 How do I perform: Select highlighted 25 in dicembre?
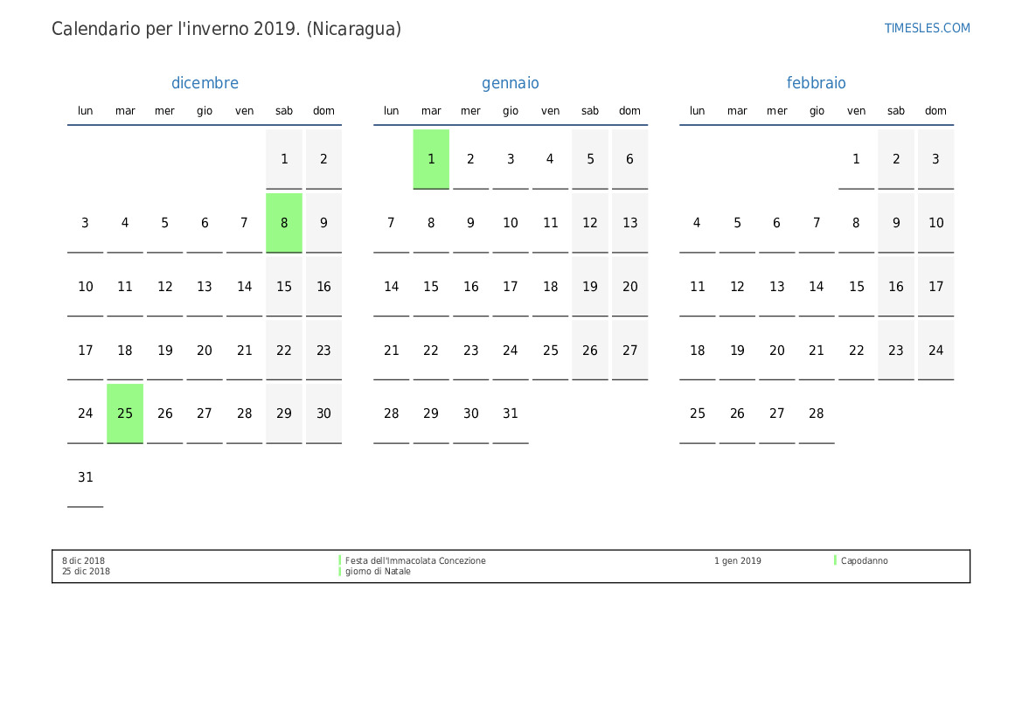pos(125,414)
